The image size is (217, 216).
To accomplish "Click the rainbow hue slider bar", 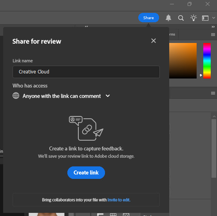I will pyautogui.click(x=207, y=61).
